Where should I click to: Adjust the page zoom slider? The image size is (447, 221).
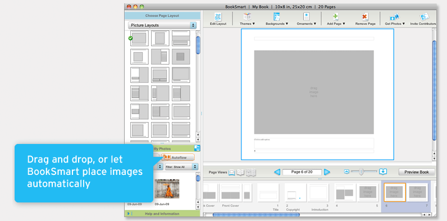pos(361,172)
